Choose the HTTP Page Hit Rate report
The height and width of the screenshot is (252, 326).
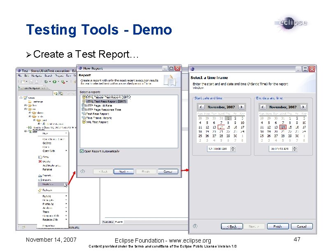pyautogui.click(x=97, y=105)
